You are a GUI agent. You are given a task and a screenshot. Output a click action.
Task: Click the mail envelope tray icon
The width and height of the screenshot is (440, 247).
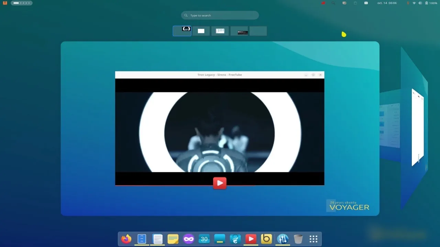click(x=366, y=3)
